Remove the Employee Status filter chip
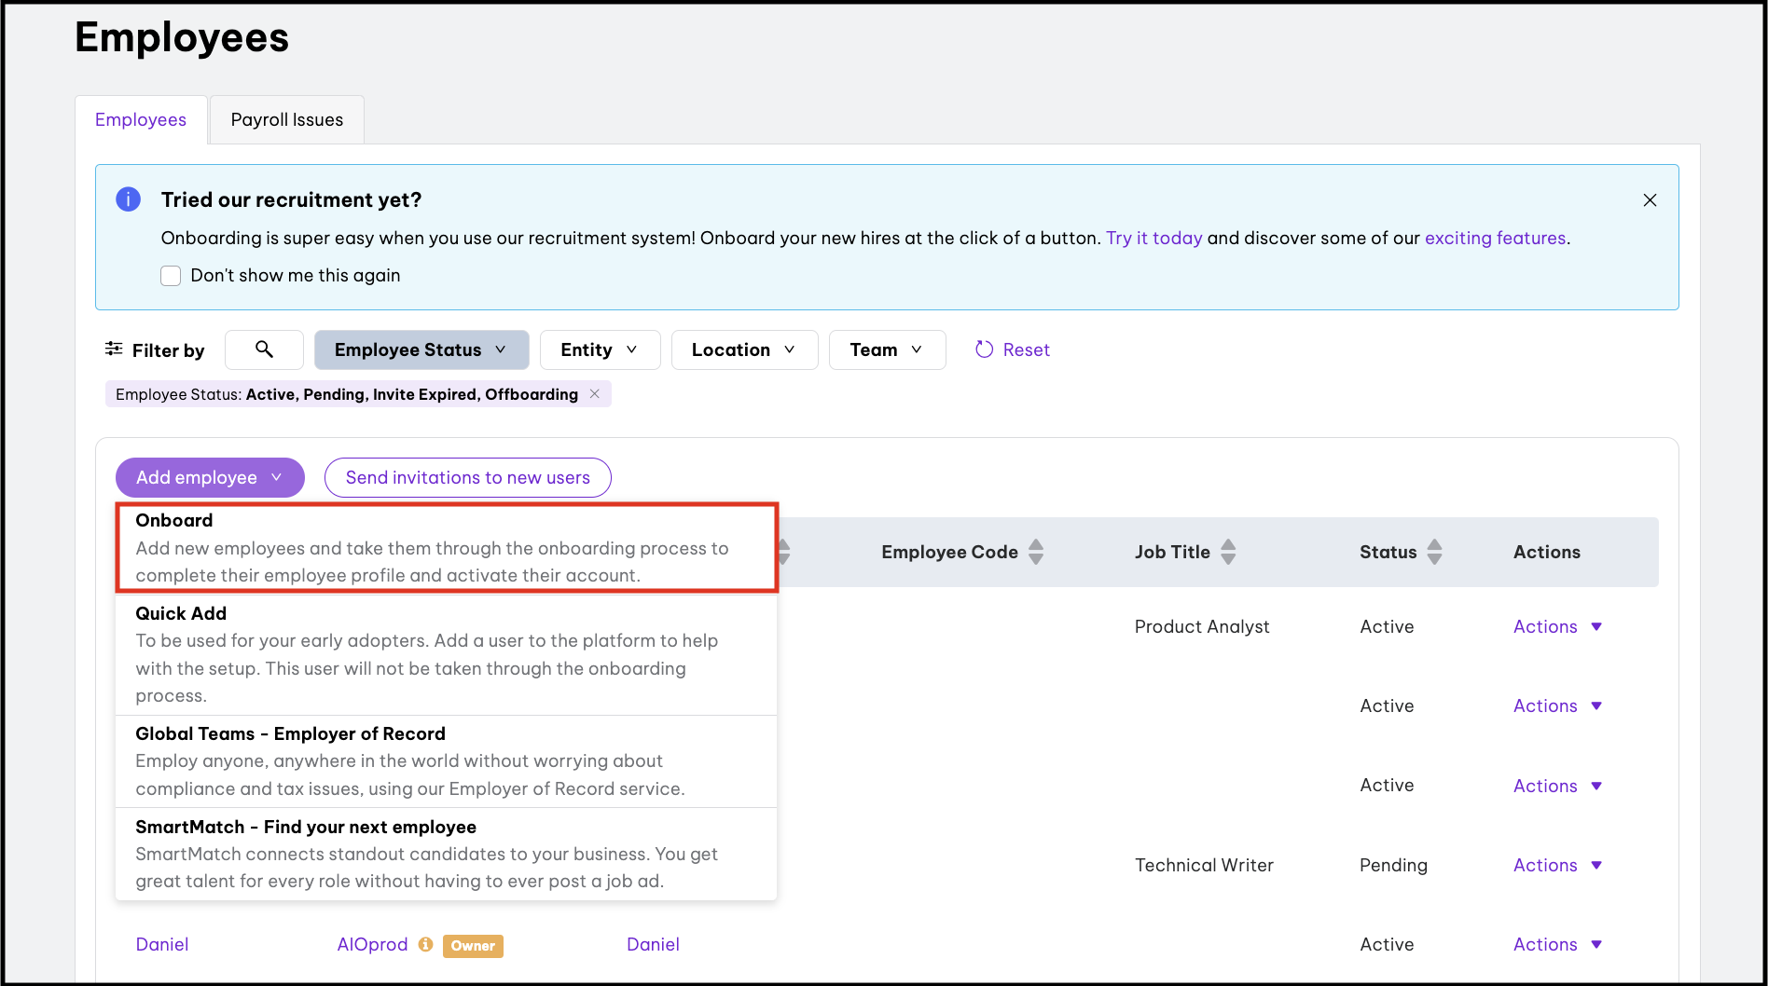1768x986 pixels. coord(595,394)
